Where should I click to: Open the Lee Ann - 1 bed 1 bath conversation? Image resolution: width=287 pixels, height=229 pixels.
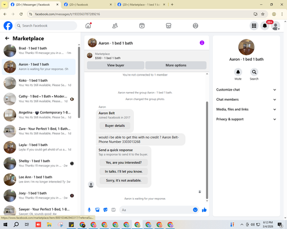point(38,179)
